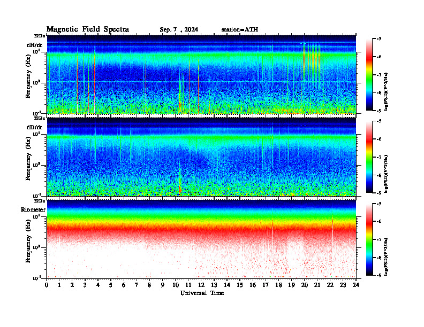Screen dimensions: 424x327
Task: Click the "20" tick on the Universal Time axis
Action: [x=304, y=285]
